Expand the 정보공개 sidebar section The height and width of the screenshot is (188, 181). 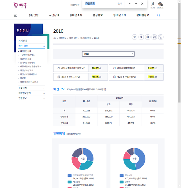(x=32, y=88)
